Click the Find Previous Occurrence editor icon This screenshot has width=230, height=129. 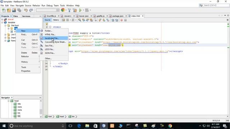[x=83, y=20]
